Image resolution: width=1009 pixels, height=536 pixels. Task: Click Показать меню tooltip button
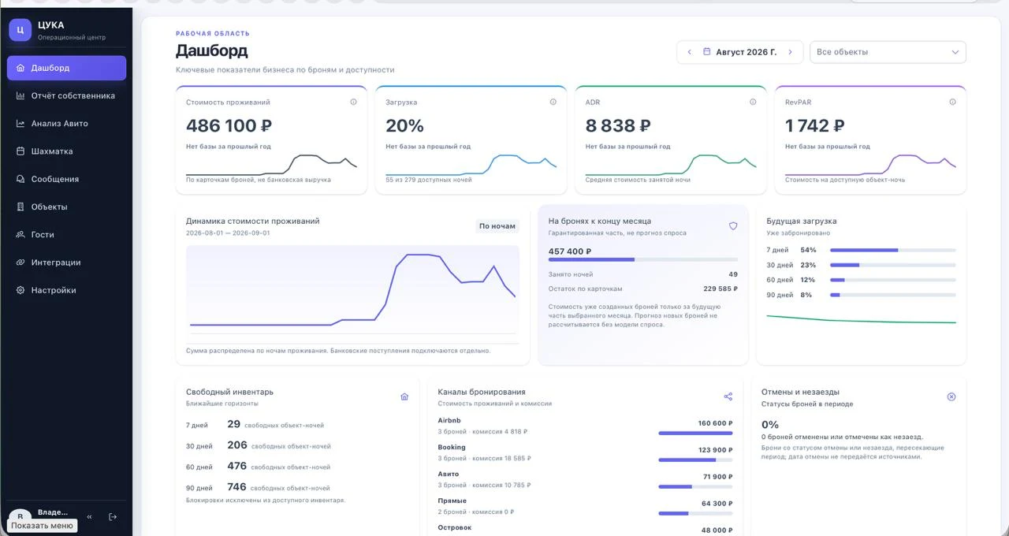42,526
